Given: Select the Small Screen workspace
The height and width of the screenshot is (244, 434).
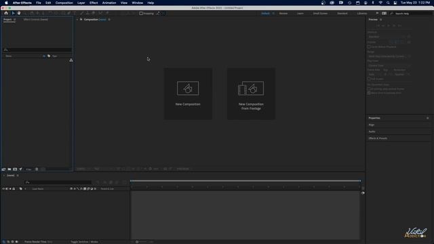Looking at the screenshot, I should [320, 14].
